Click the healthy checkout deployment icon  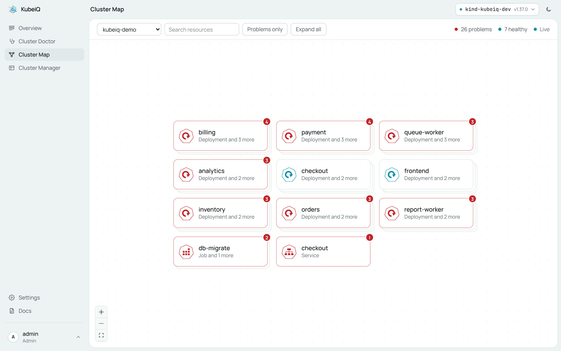[289, 174]
